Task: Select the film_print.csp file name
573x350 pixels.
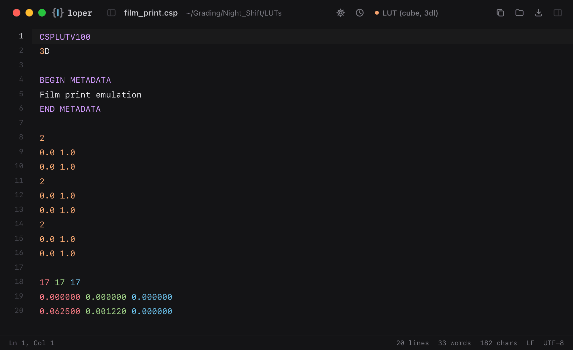Action: (x=151, y=13)
